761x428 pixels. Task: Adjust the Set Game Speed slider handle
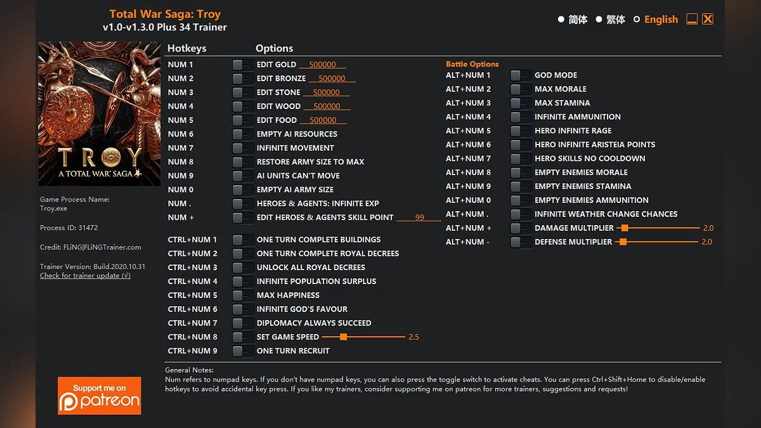point(343,337)
